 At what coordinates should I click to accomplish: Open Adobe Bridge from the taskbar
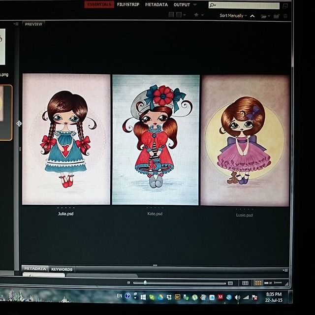pos(178,297)
